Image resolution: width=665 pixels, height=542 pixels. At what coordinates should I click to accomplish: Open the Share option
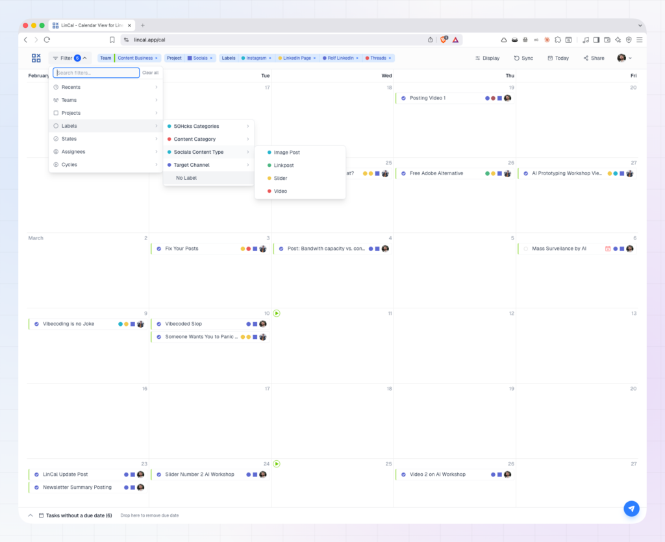(594, 58)
